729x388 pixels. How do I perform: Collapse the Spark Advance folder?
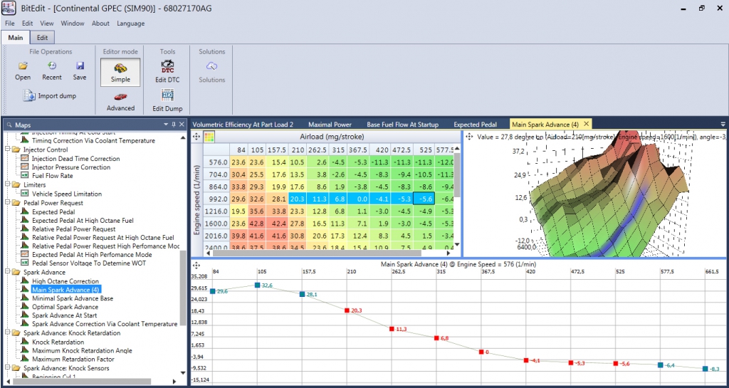tap(7, 272)
